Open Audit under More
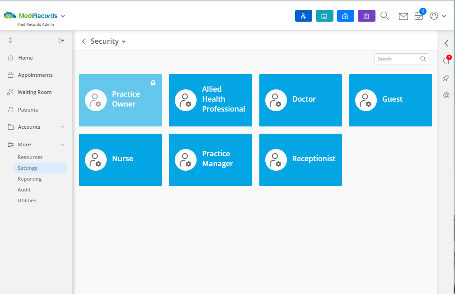455x294 pixels. coord(24,190)
